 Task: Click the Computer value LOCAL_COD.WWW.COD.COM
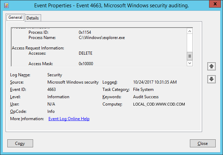pos(159,104)
